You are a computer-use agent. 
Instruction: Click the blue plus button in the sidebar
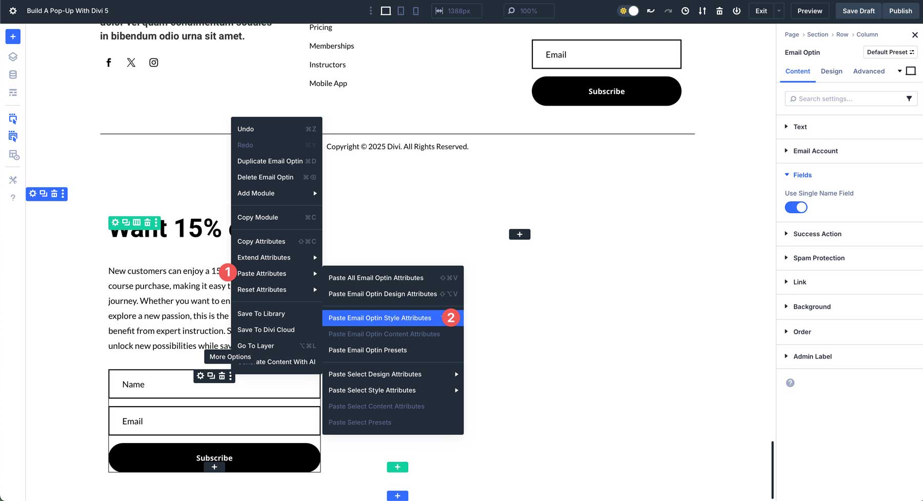[12, 36]
